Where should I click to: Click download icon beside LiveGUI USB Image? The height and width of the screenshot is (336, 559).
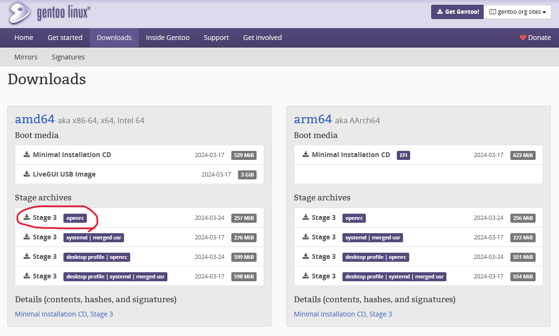click(27, 174)
